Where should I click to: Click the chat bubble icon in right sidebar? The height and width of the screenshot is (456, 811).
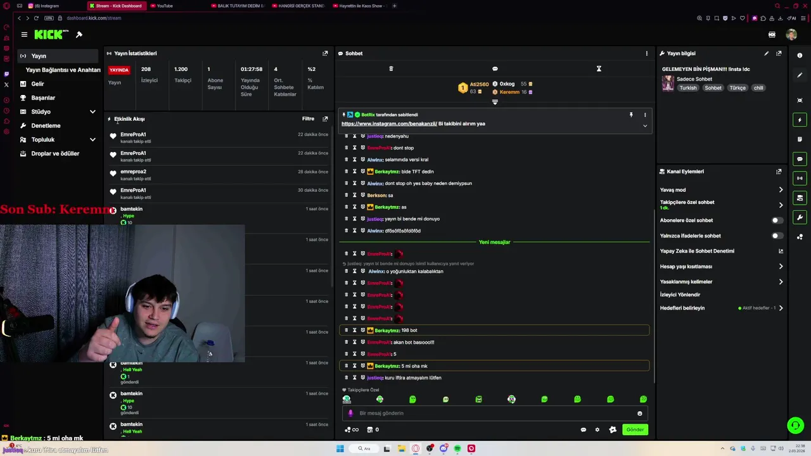tap(800, 159)
